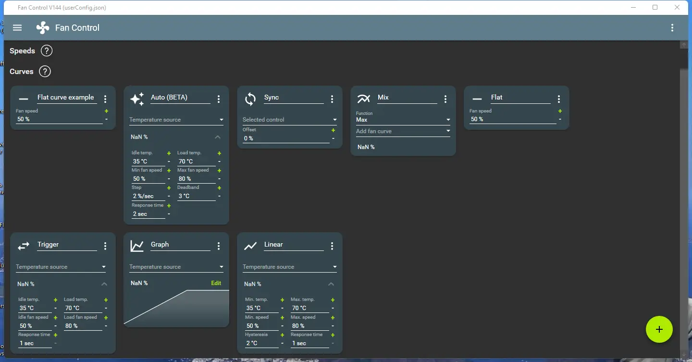Decrease Load fan speed in Trigger card
The width and height of the screenshot is (692, 362).
pyautogui.click(x=106, y=326)
